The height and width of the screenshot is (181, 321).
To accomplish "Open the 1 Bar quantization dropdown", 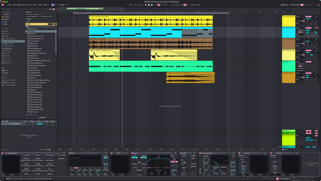I will (46, 5).
